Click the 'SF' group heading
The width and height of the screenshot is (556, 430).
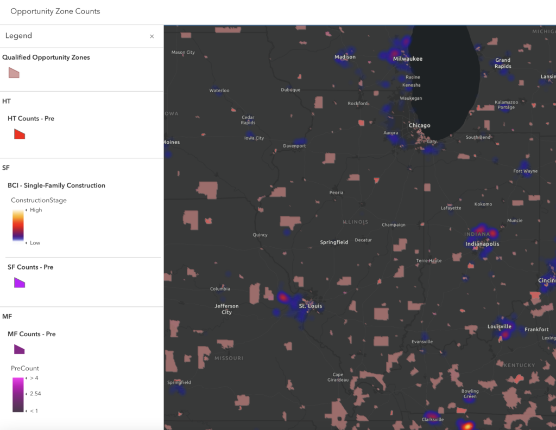5,168
